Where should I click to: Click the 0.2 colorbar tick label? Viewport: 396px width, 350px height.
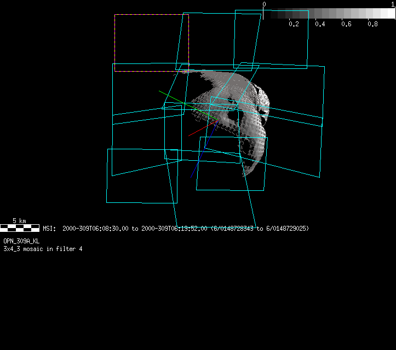294,25
